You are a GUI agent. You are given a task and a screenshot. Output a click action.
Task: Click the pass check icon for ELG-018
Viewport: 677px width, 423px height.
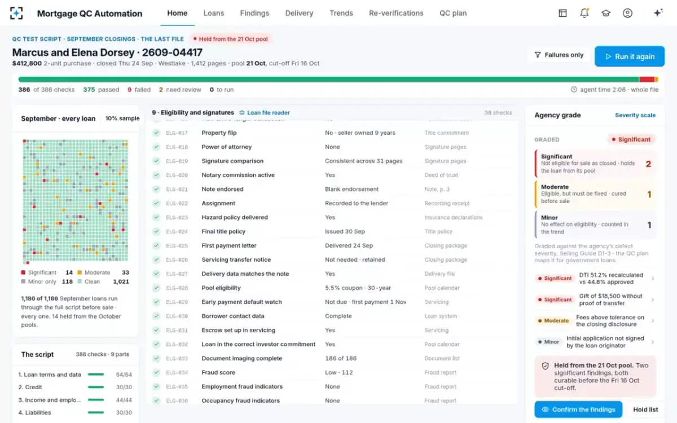[156, 147]
